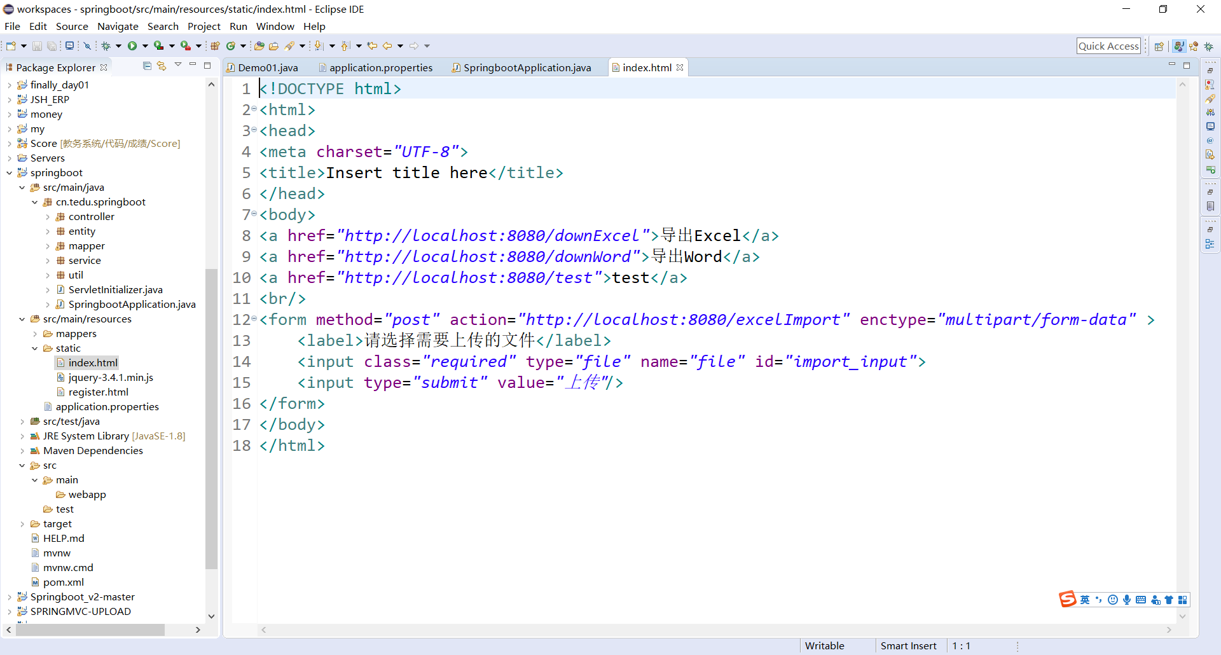Open the Outline view icon in the right trim
Image resolution: width=1221 pixels, height=655 pixels.
click(1210, 244)
